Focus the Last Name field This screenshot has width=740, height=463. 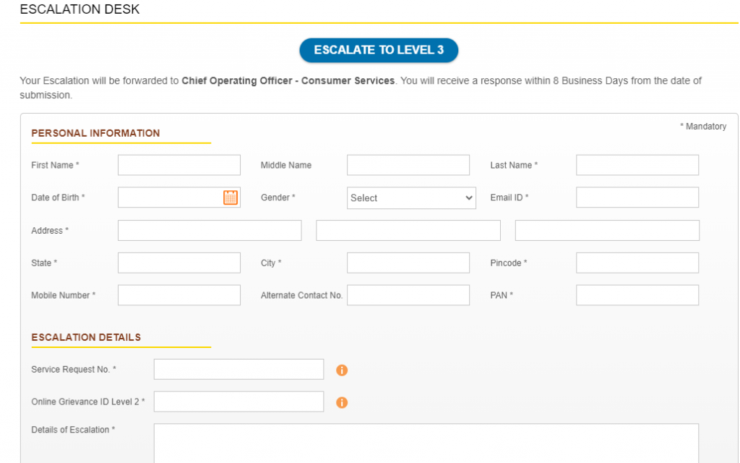[x=637, y=165]
